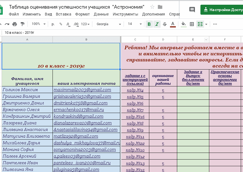Open font size 14 dropdown
The width and height of the screenshot is (243, 172).
pos(135,24)
